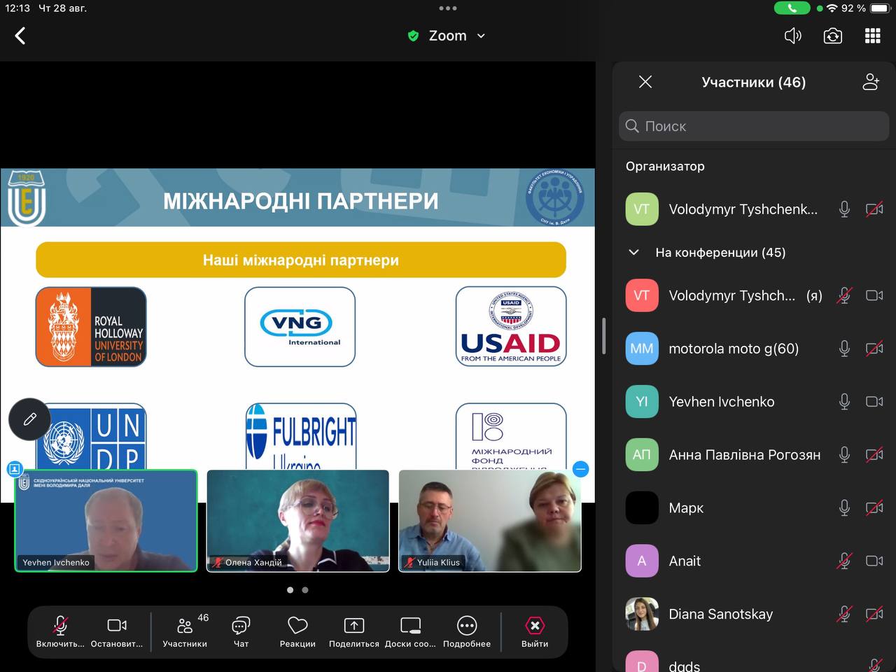The image size is (896, 672).
Task: Tap the Поделиться share screen button
Action: (x=353, y=631)
